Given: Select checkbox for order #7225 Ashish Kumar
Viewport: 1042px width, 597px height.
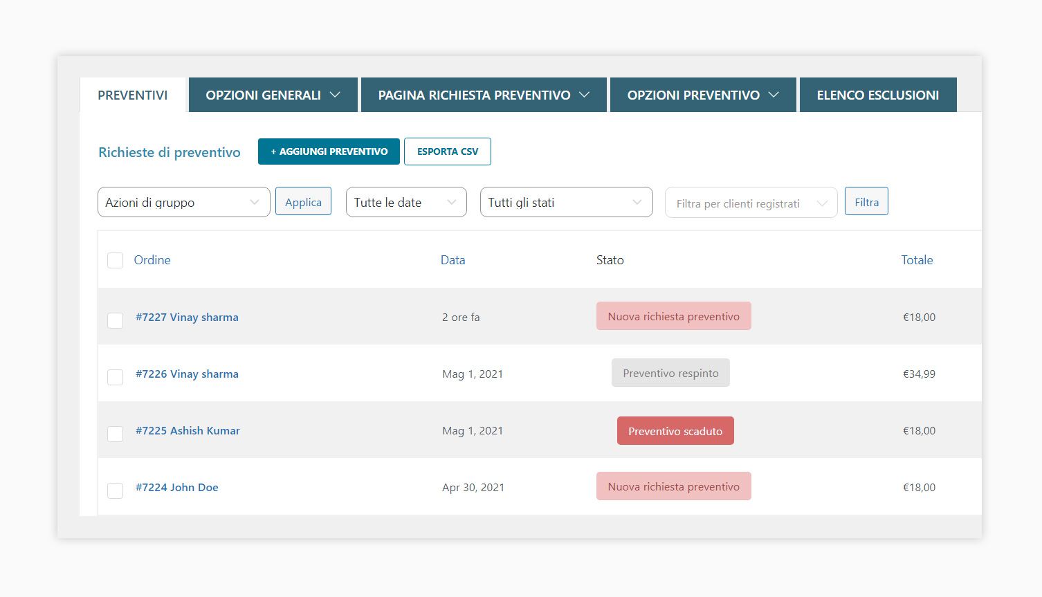Looking at the screenshot, I should coord(116,434).
